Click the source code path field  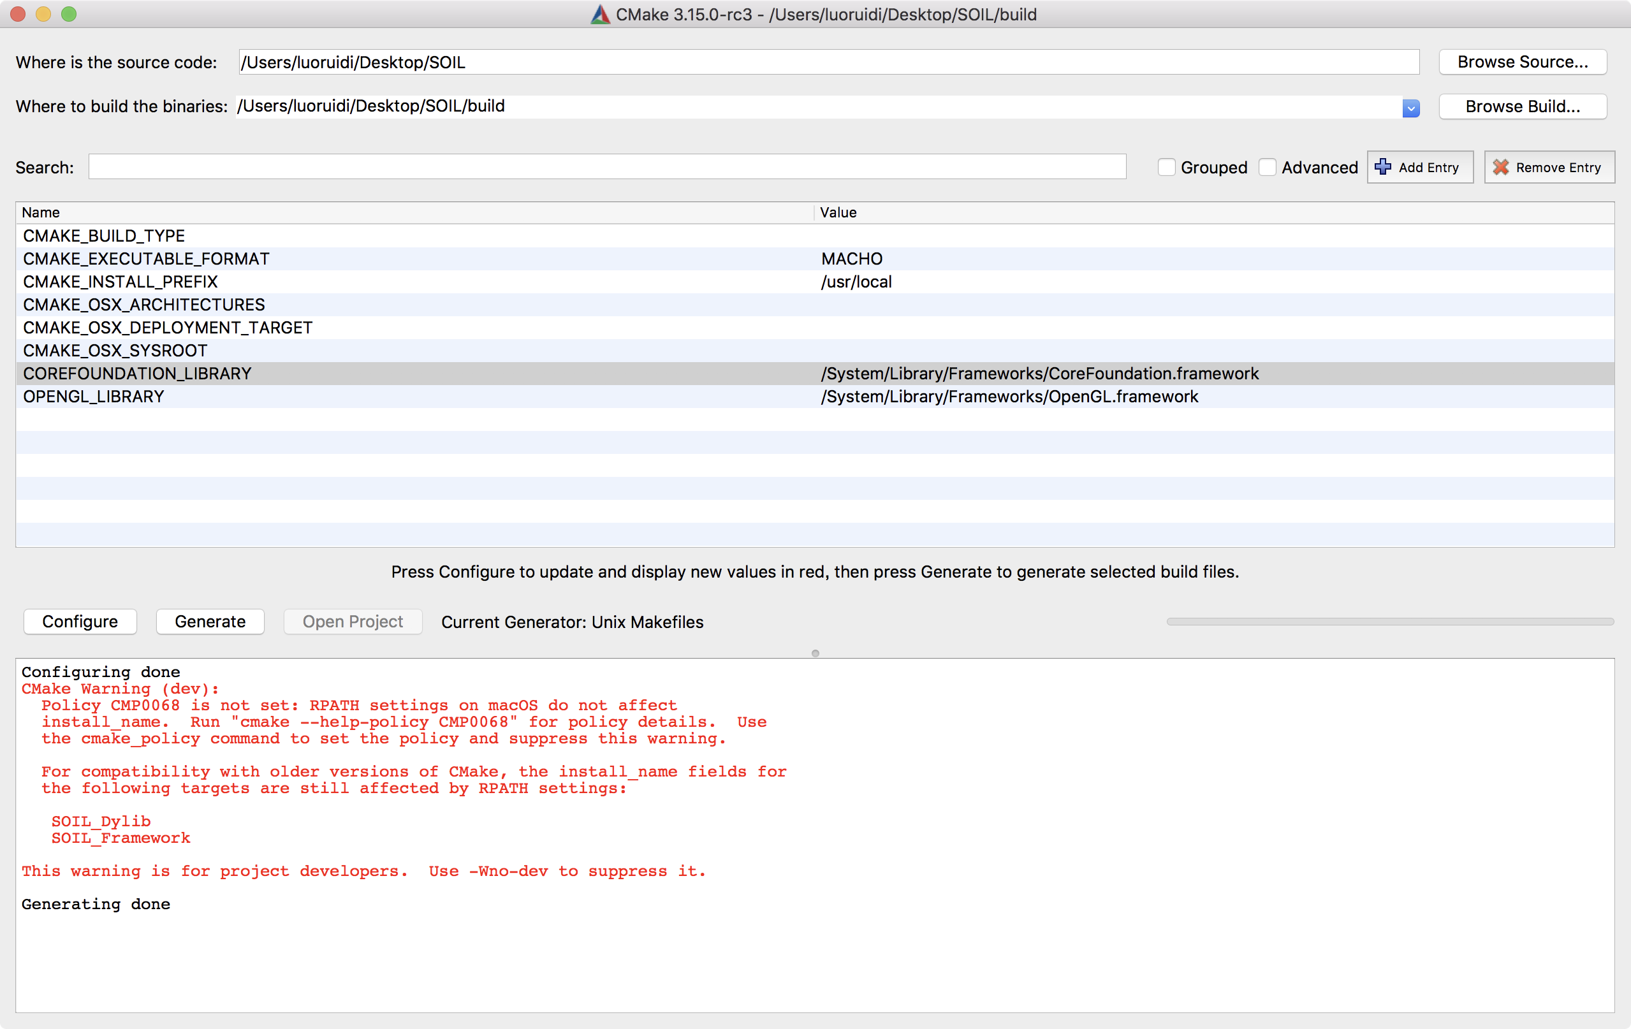coord(828,62)
